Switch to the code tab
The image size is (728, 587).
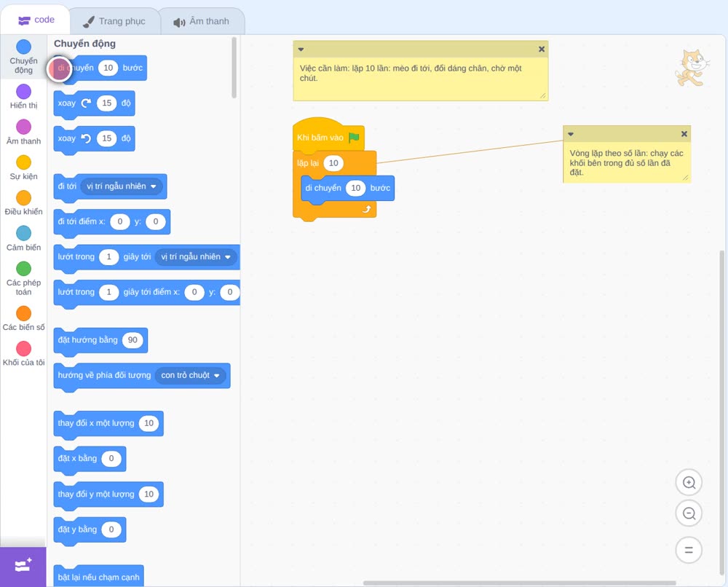[x=36, y=20]
